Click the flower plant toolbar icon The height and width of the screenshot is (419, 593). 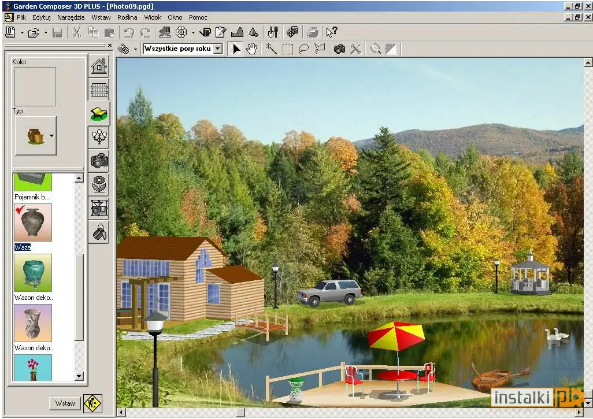point(181,32)
